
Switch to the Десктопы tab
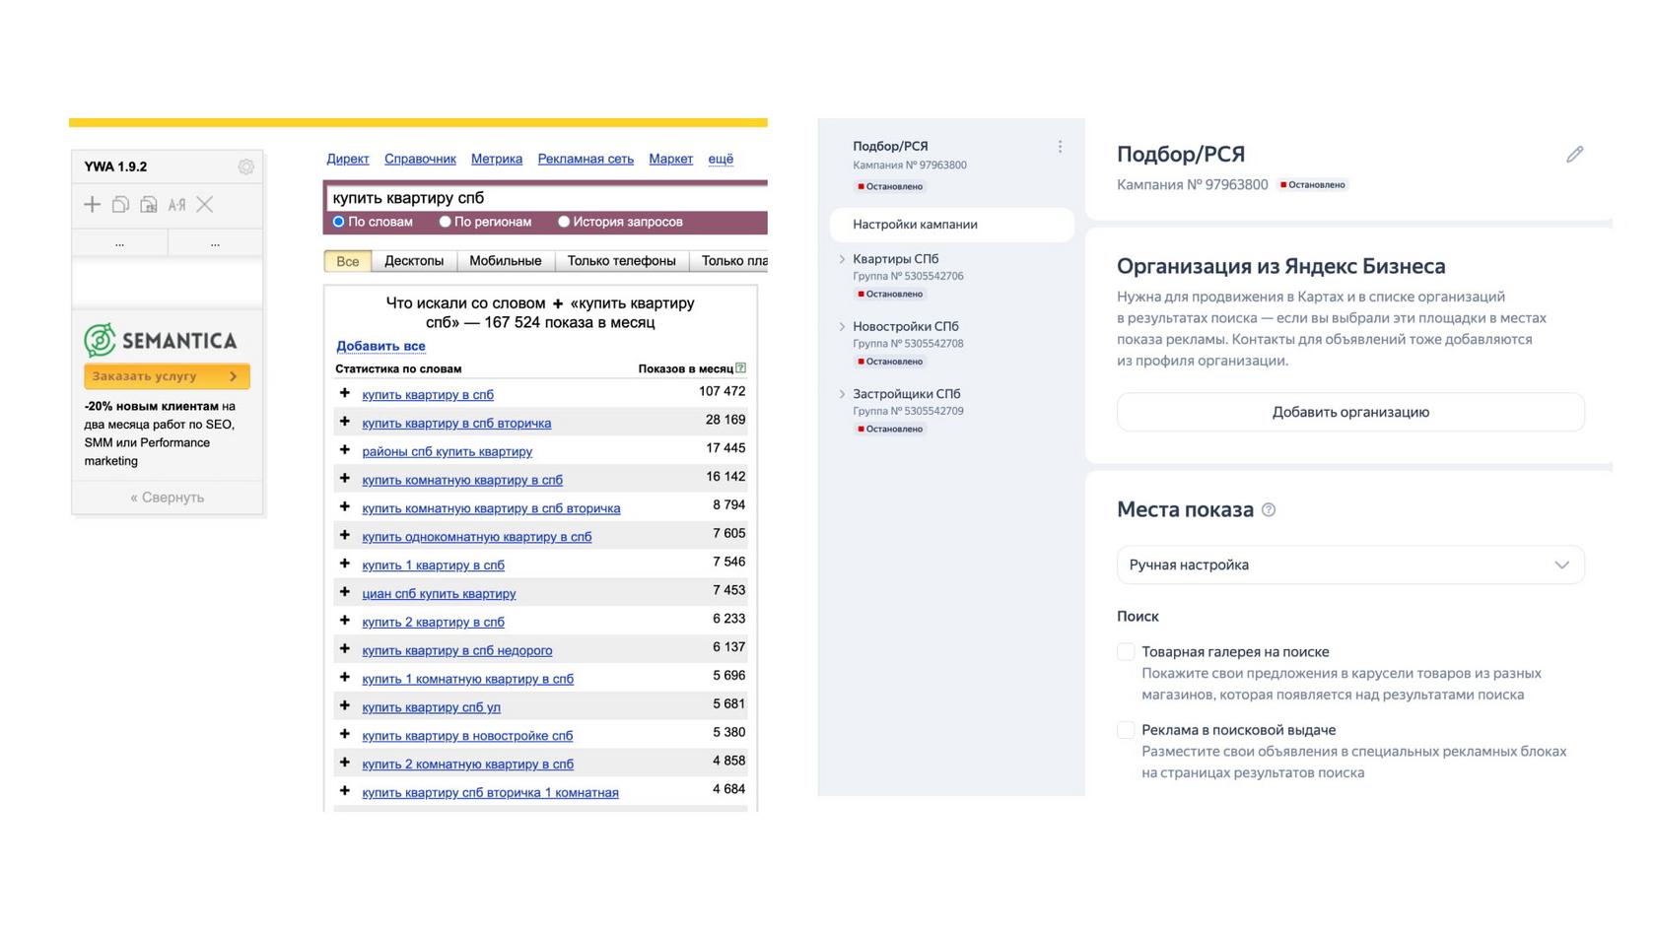414,261
